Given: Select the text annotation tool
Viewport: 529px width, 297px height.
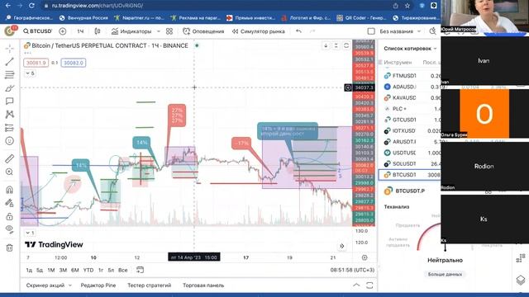Looking at the screenshot, I should 9,101.
